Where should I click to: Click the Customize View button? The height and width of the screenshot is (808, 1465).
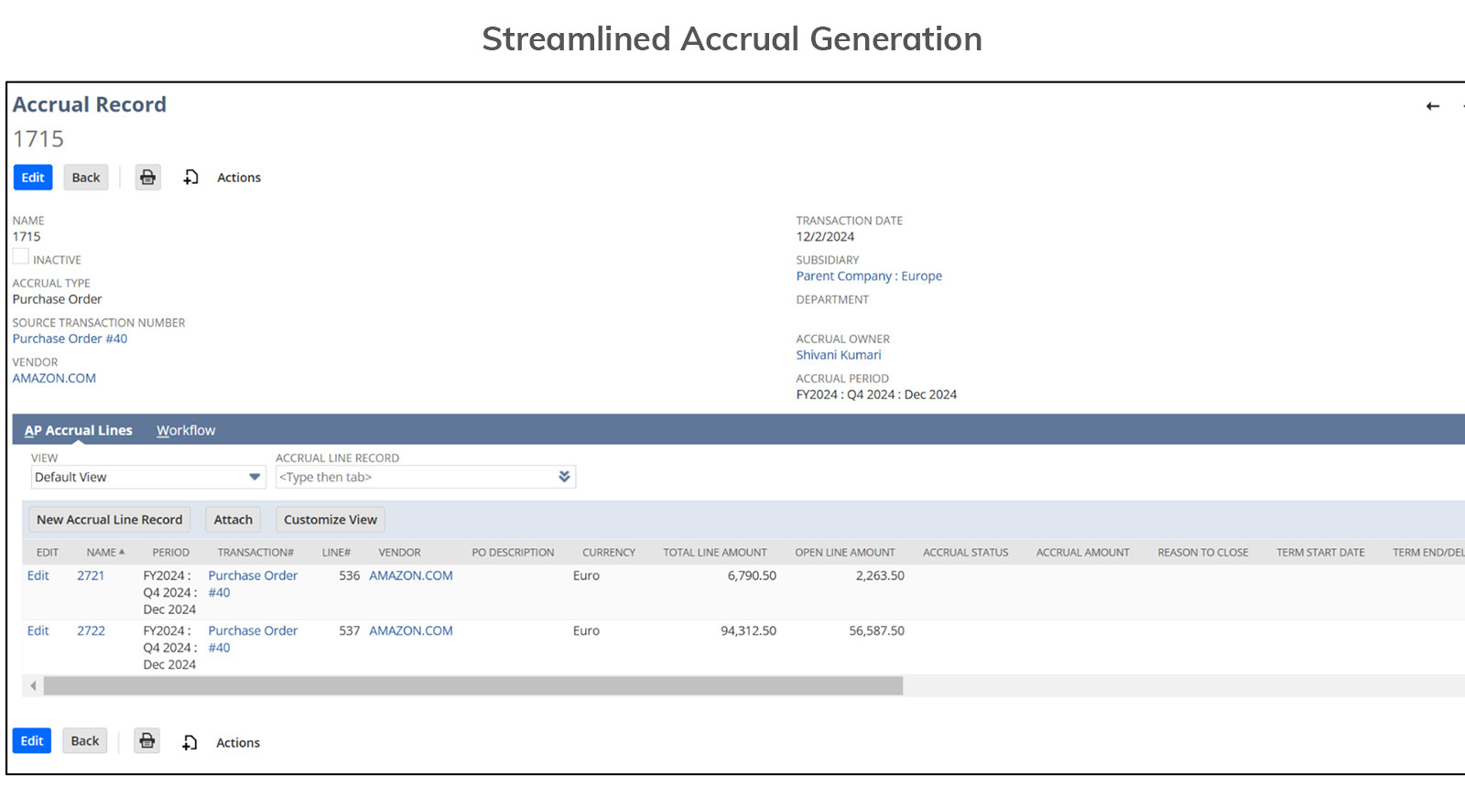coord(331,520)
